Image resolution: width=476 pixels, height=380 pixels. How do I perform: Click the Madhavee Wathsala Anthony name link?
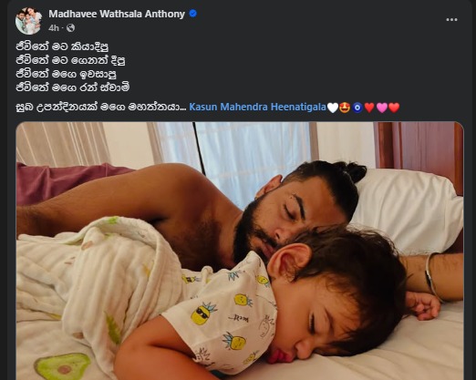coord(117,14)
